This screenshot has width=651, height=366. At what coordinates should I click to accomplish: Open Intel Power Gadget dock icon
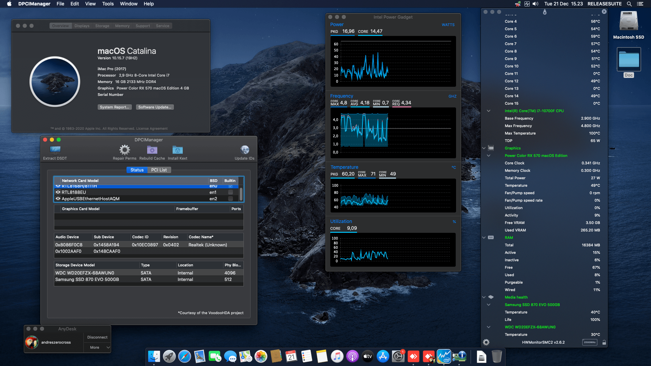click(444, 357)
